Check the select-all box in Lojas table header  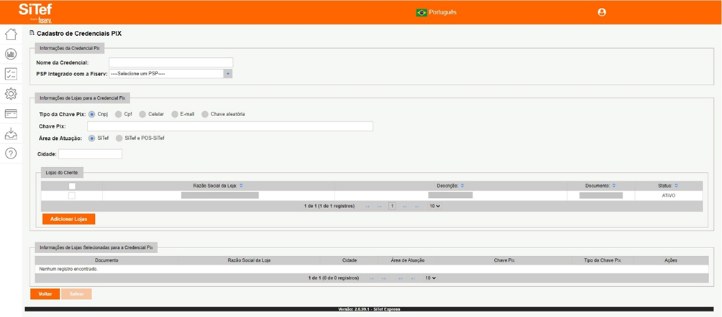72,186
